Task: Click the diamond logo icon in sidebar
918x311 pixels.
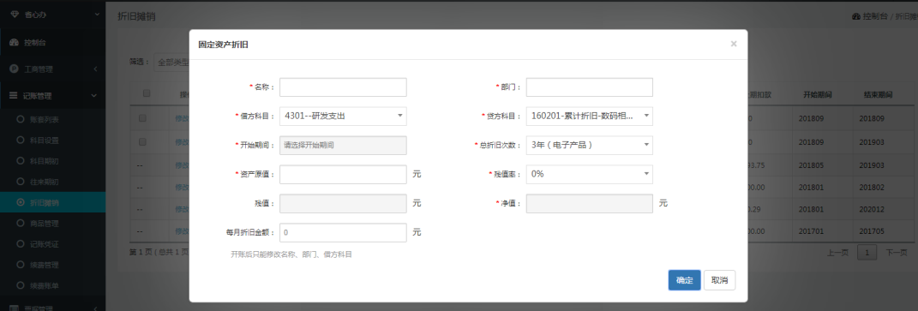Action: [14, 15]
